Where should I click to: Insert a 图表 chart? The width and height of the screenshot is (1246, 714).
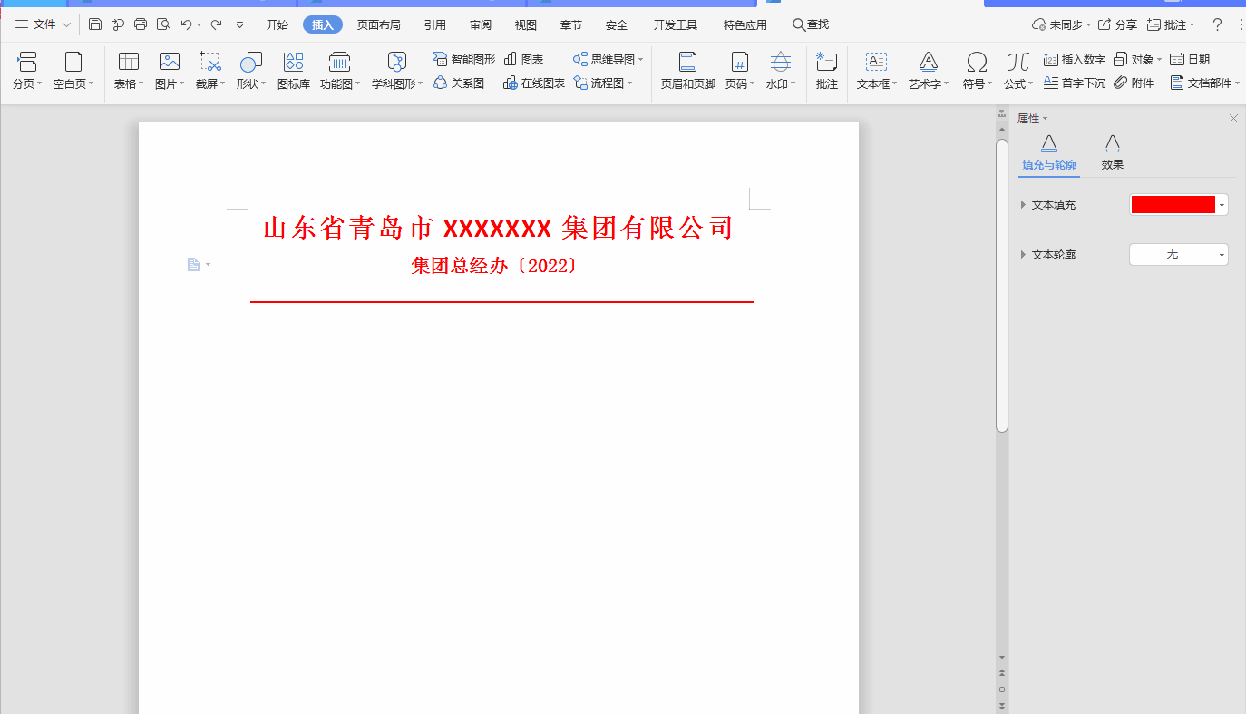523,60
